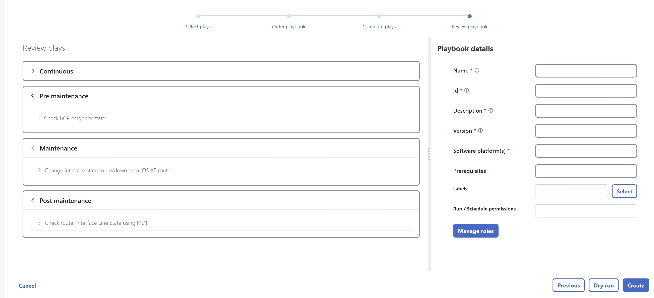Screen dimensions: 654x298
Task: Click the Id field info icon
Action: (x=466, y=91)
